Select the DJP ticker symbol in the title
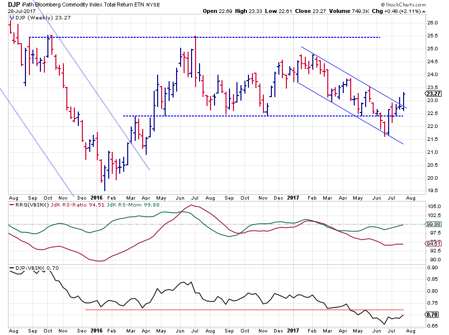 tap(14, 4)
